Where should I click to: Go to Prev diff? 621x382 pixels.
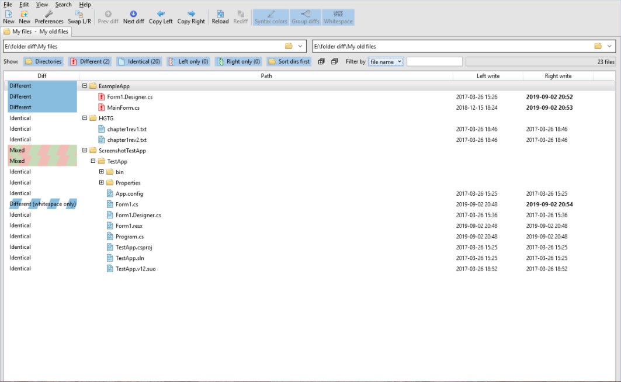click(108, 17)
